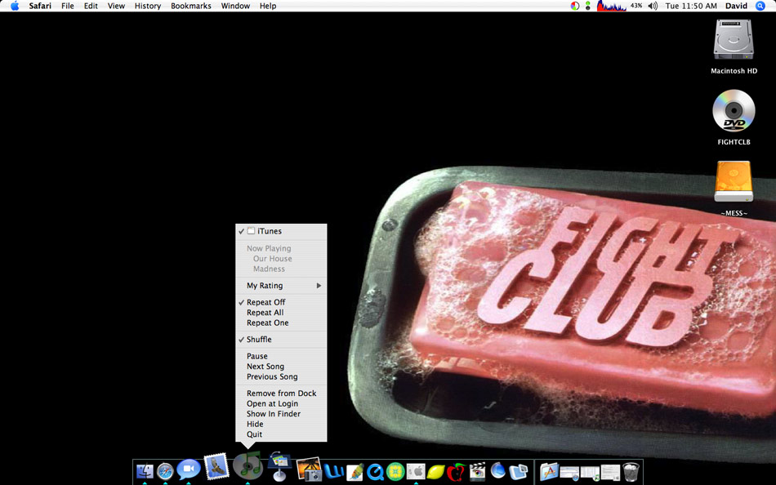The width and height of the screenshot is (776, 485).
Task: Toggle Shuffle in iTunes Dock menu
Action: 281,340
